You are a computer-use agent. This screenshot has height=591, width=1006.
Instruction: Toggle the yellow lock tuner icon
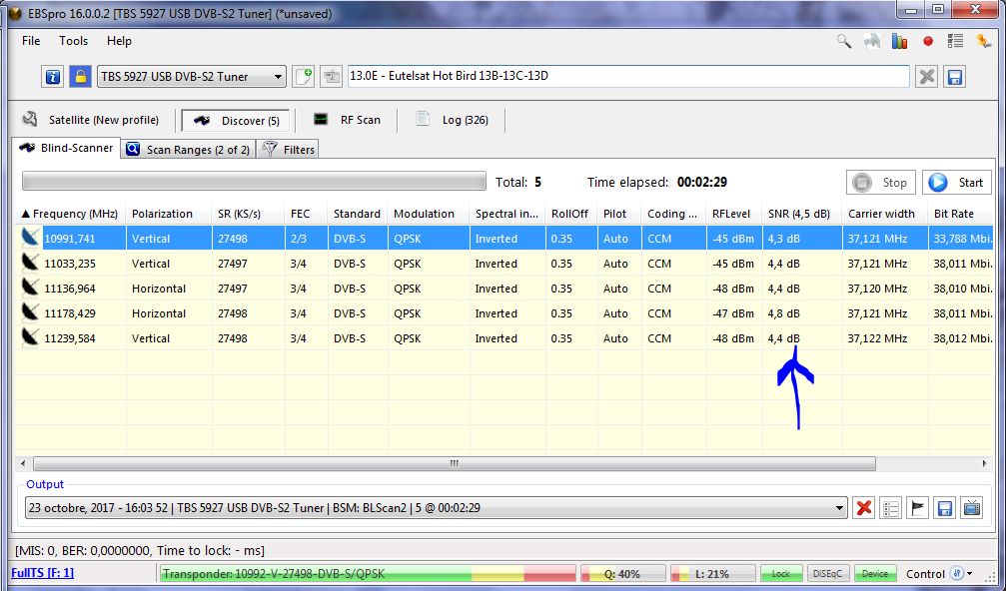pos(80,77)
